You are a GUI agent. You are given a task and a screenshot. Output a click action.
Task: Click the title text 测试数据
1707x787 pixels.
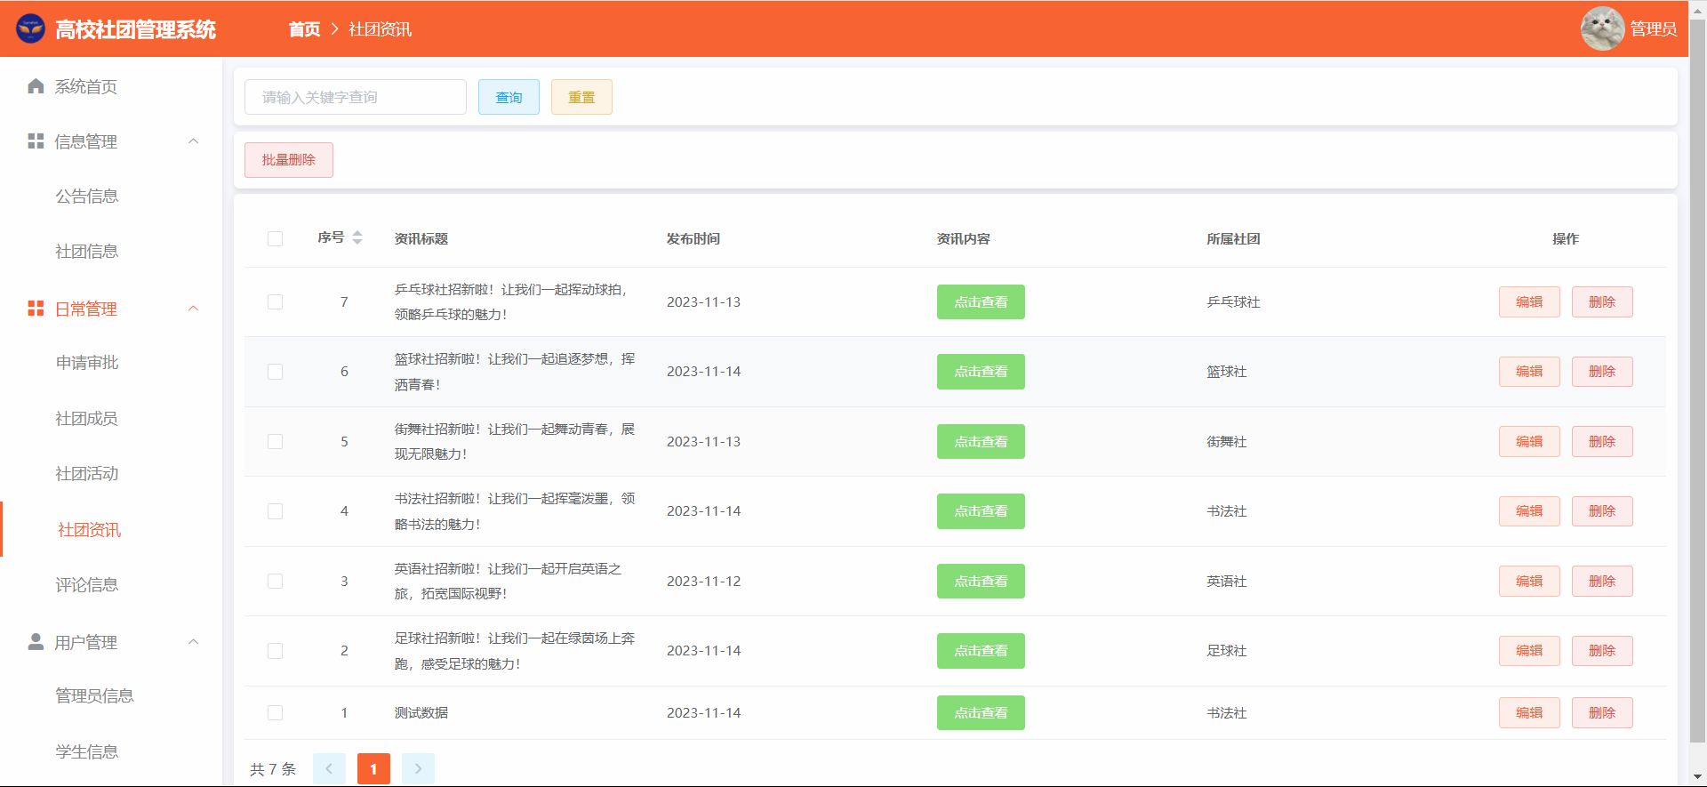coord(421,713)
